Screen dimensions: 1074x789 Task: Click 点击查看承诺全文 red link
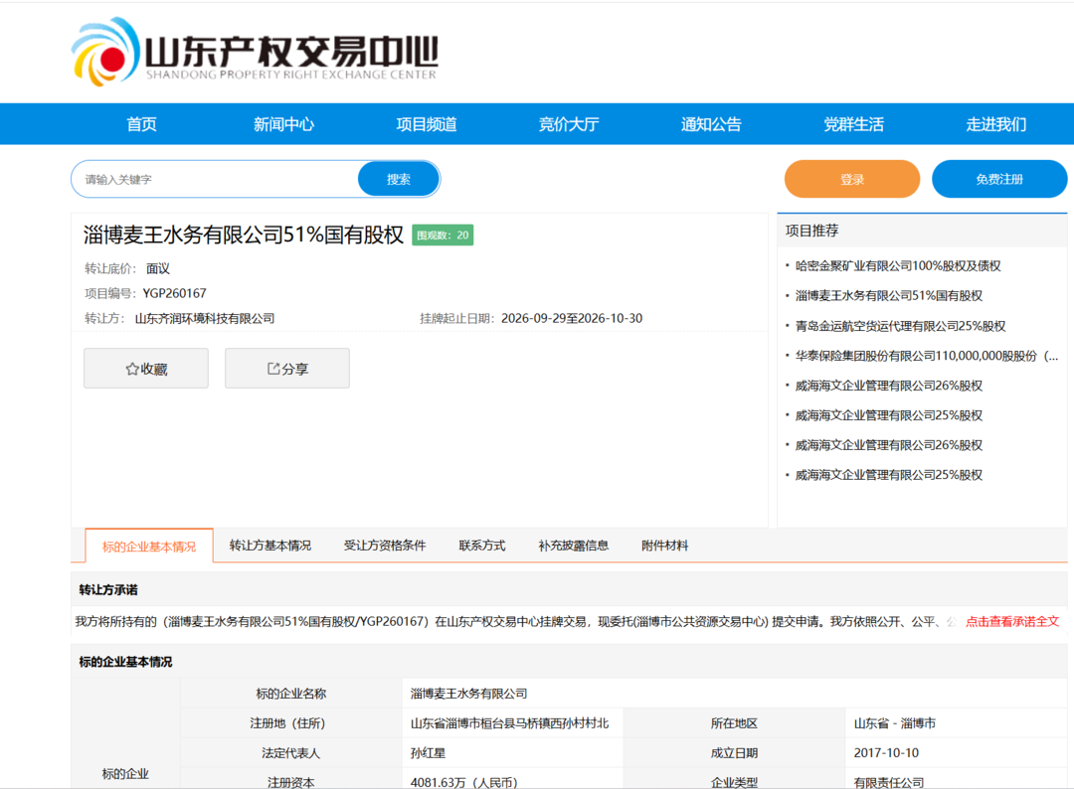click(1012, 621)
